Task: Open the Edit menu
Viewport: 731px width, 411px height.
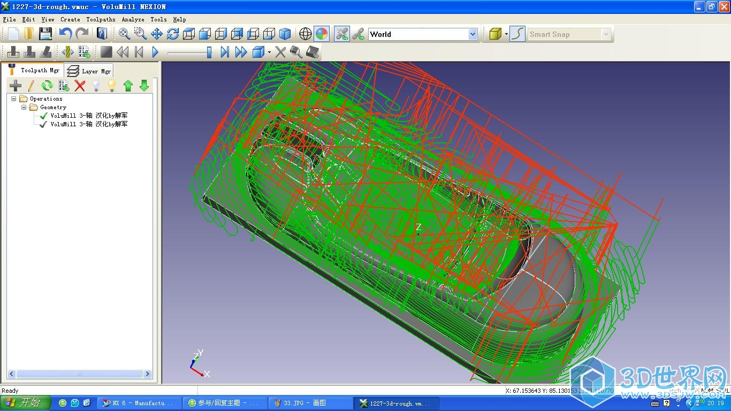Action: point(28,19)
